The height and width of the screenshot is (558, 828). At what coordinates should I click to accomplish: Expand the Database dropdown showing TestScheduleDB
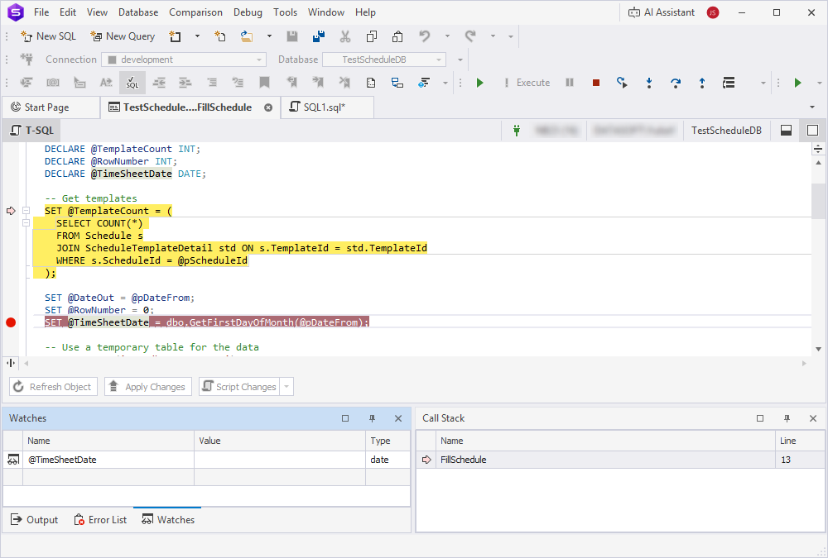pos(383,60)
